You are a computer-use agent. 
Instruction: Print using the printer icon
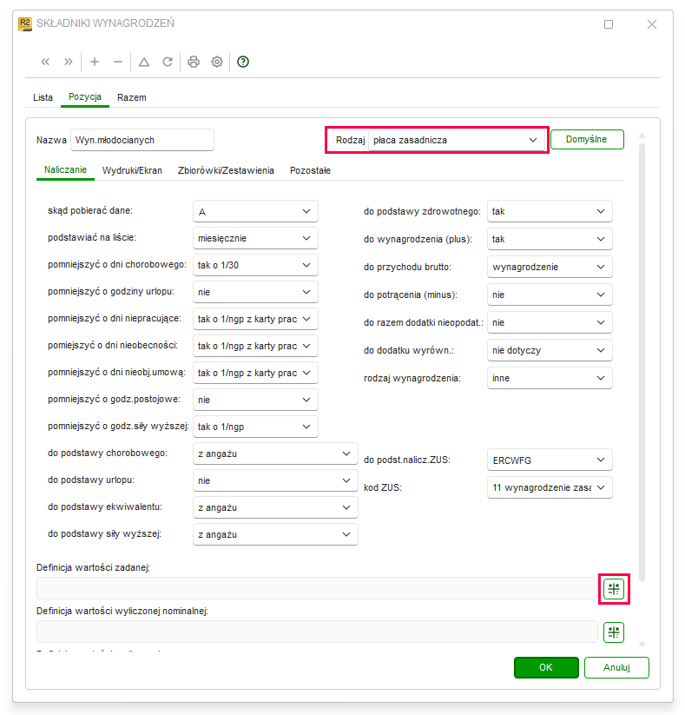click(x=194, y=62)
